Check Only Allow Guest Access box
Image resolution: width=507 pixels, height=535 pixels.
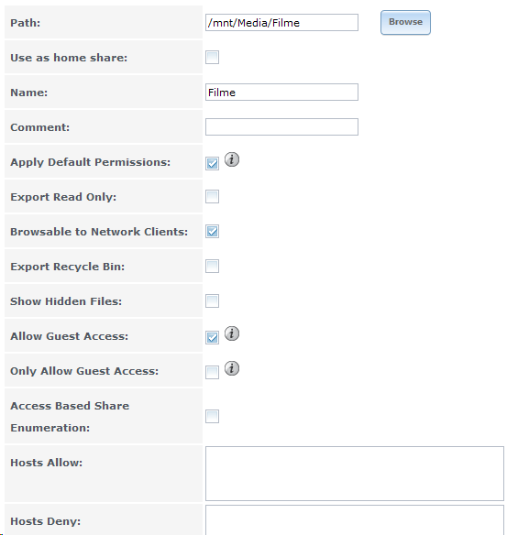(x=212, y=372)
